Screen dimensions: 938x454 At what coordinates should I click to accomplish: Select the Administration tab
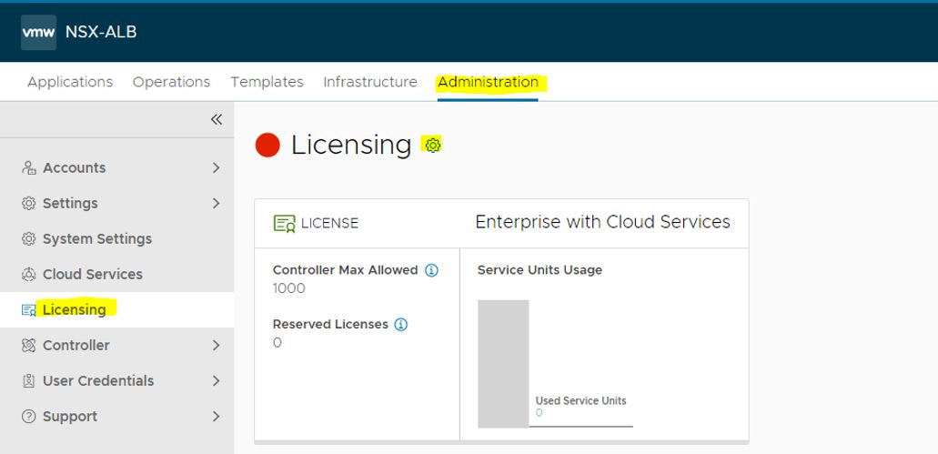488,82
